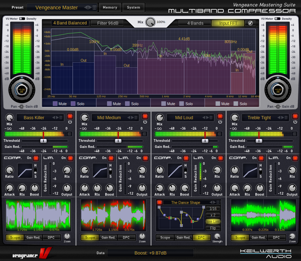Viewport: 301px width, 261px height.
Task: Click the Flip button in the DPC panel
Action: tap(213, 228)
